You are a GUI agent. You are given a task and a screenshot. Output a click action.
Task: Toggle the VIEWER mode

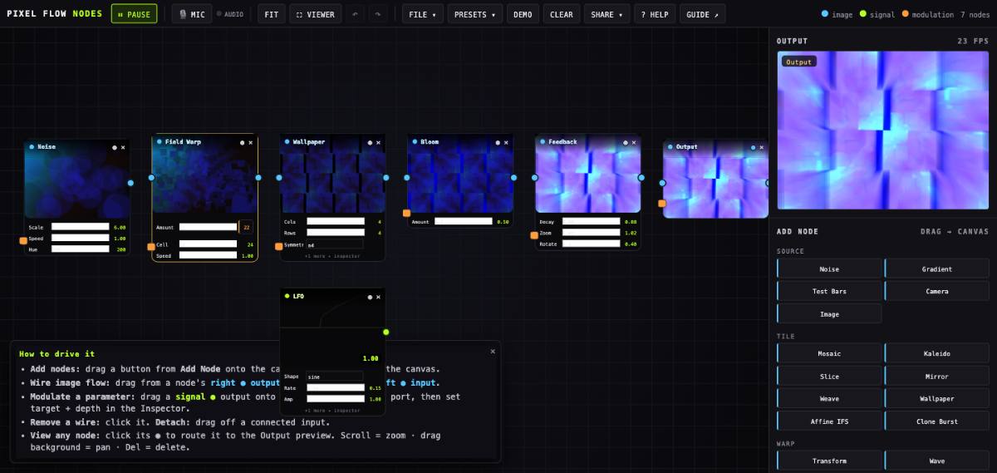click(316, 14)
